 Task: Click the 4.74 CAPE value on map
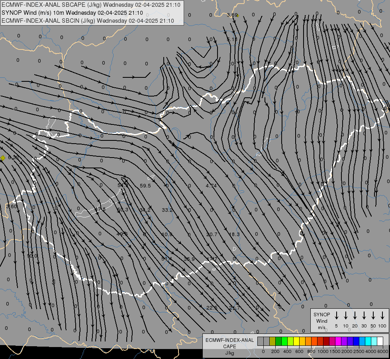click(211, 186)
